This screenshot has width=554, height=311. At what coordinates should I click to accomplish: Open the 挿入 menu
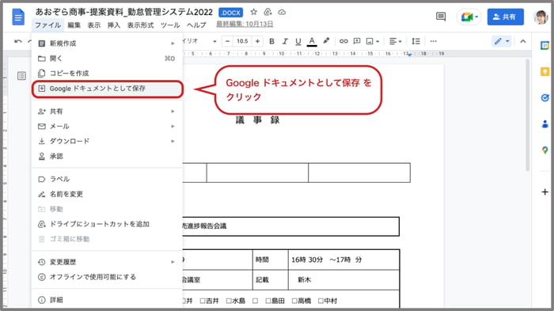pyautogui.click(x=114, y=25)
